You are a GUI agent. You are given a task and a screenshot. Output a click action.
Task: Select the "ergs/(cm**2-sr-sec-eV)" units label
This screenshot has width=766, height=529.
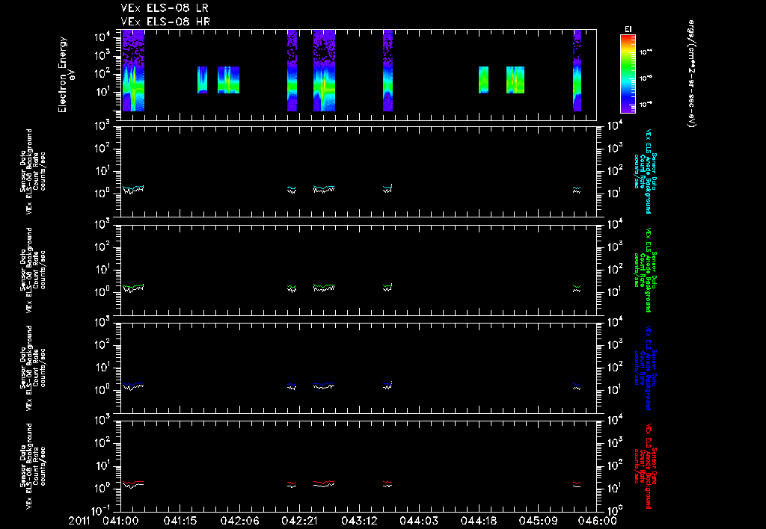[x=691, y=74]
